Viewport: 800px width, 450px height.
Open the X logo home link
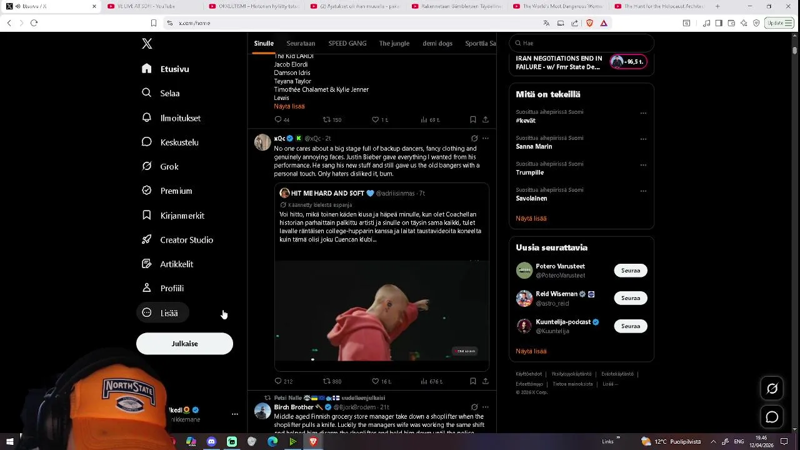click(147, 44)
